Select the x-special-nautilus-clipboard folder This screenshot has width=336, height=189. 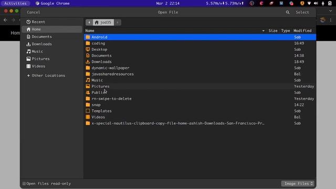200,123
